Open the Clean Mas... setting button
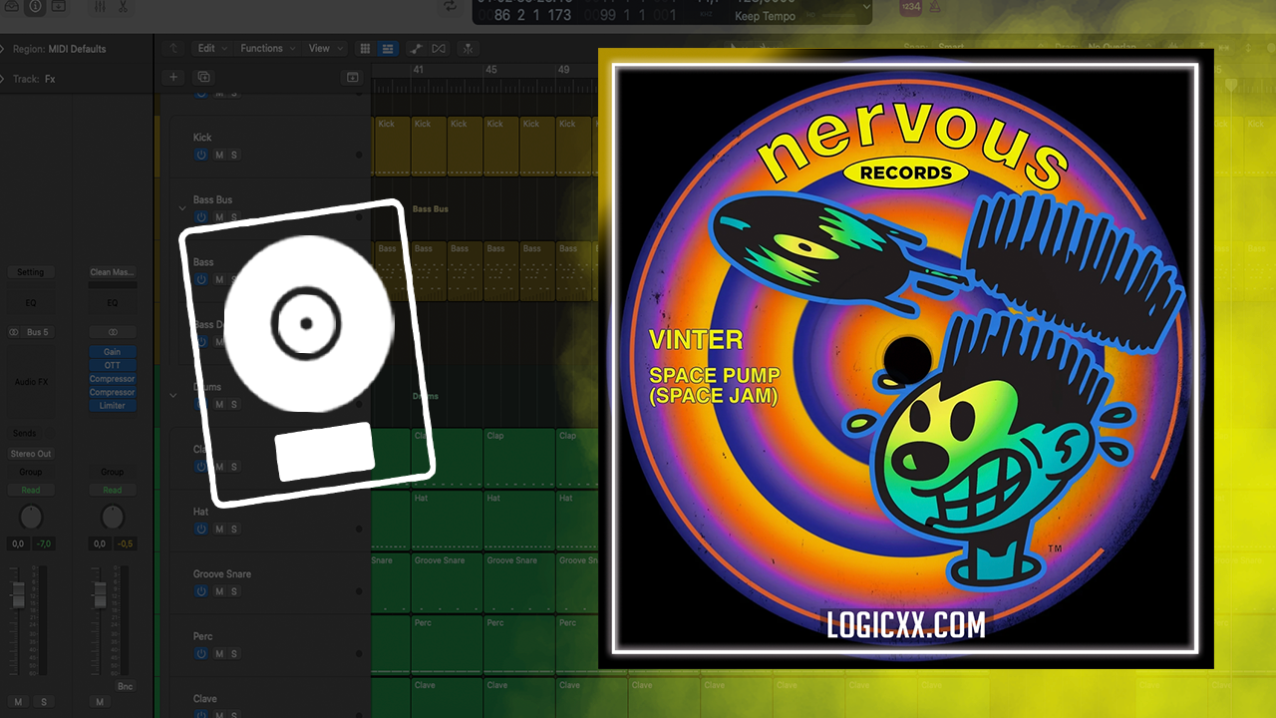1276x718 pixels. (113, 272)
